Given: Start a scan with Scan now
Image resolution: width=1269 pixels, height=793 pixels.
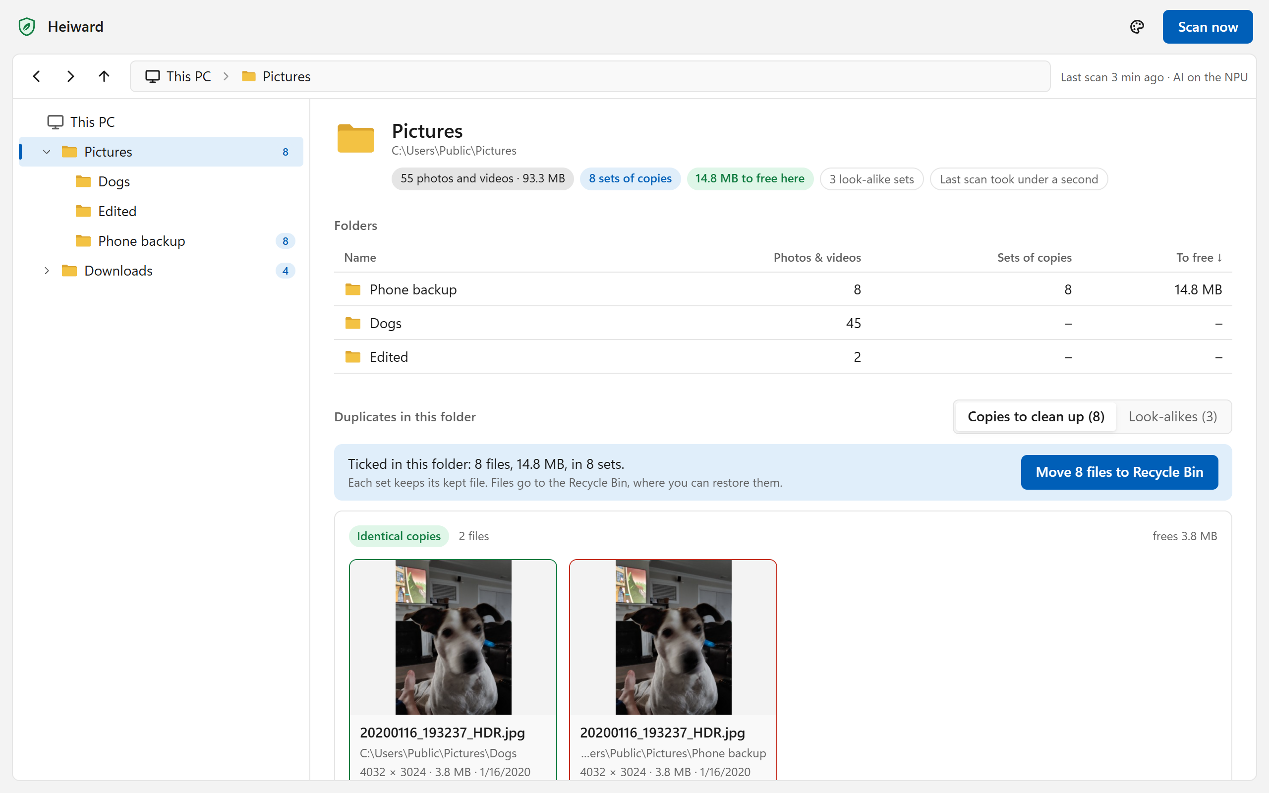Looking at the screenshot, I should 1207,27.
